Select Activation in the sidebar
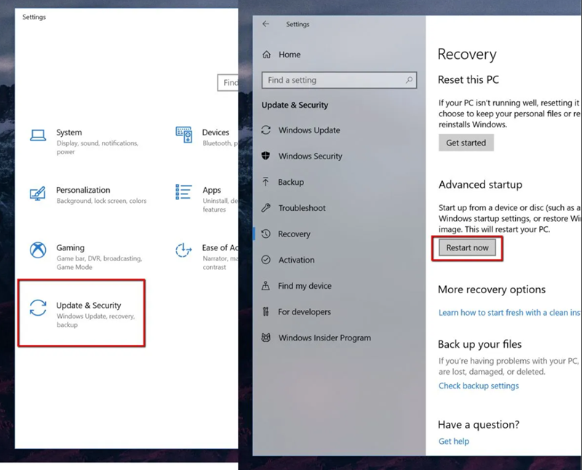582x470 pixels. pyautogui.click(x=296, y=260)
